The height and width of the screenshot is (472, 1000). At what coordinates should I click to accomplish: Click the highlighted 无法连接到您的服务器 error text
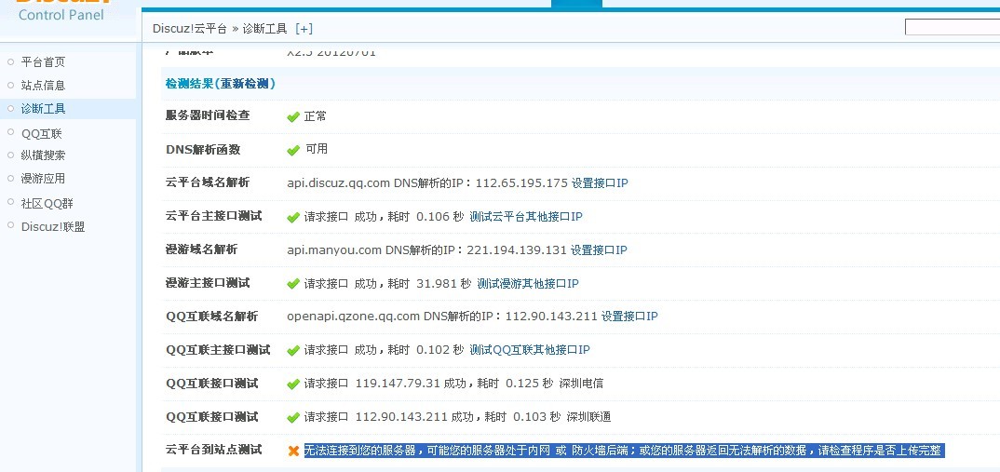(624, 451)
